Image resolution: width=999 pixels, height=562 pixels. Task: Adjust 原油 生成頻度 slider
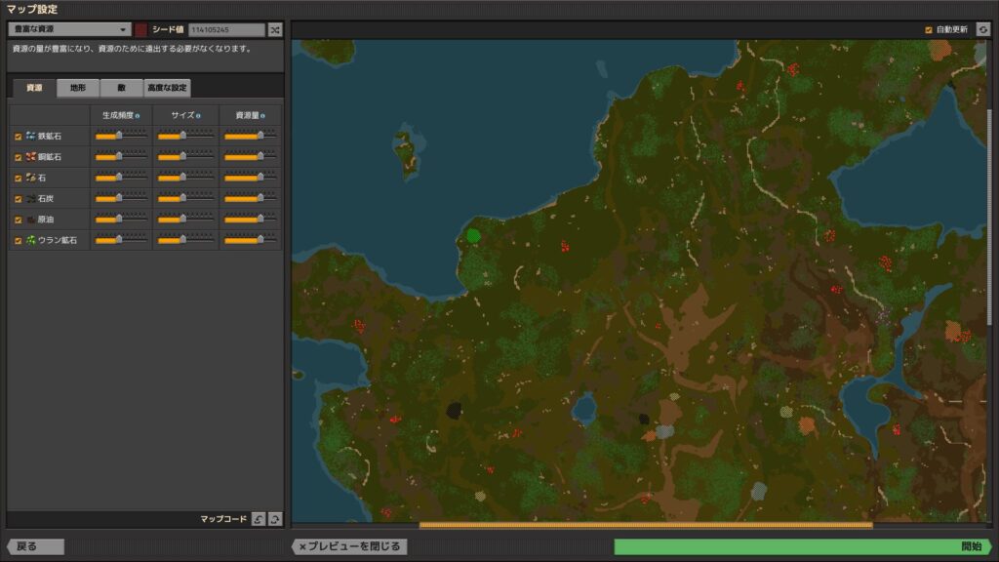121,219
